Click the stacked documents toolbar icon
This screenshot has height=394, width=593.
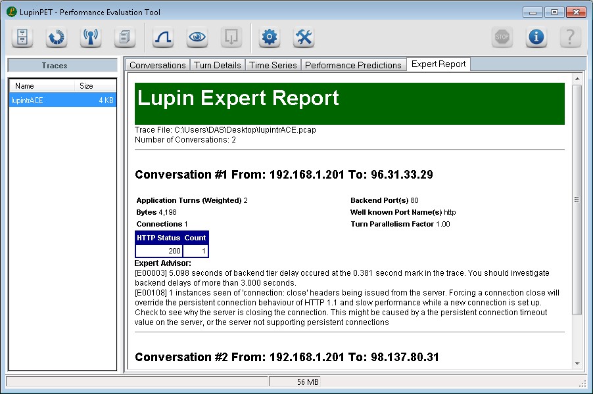125,37
